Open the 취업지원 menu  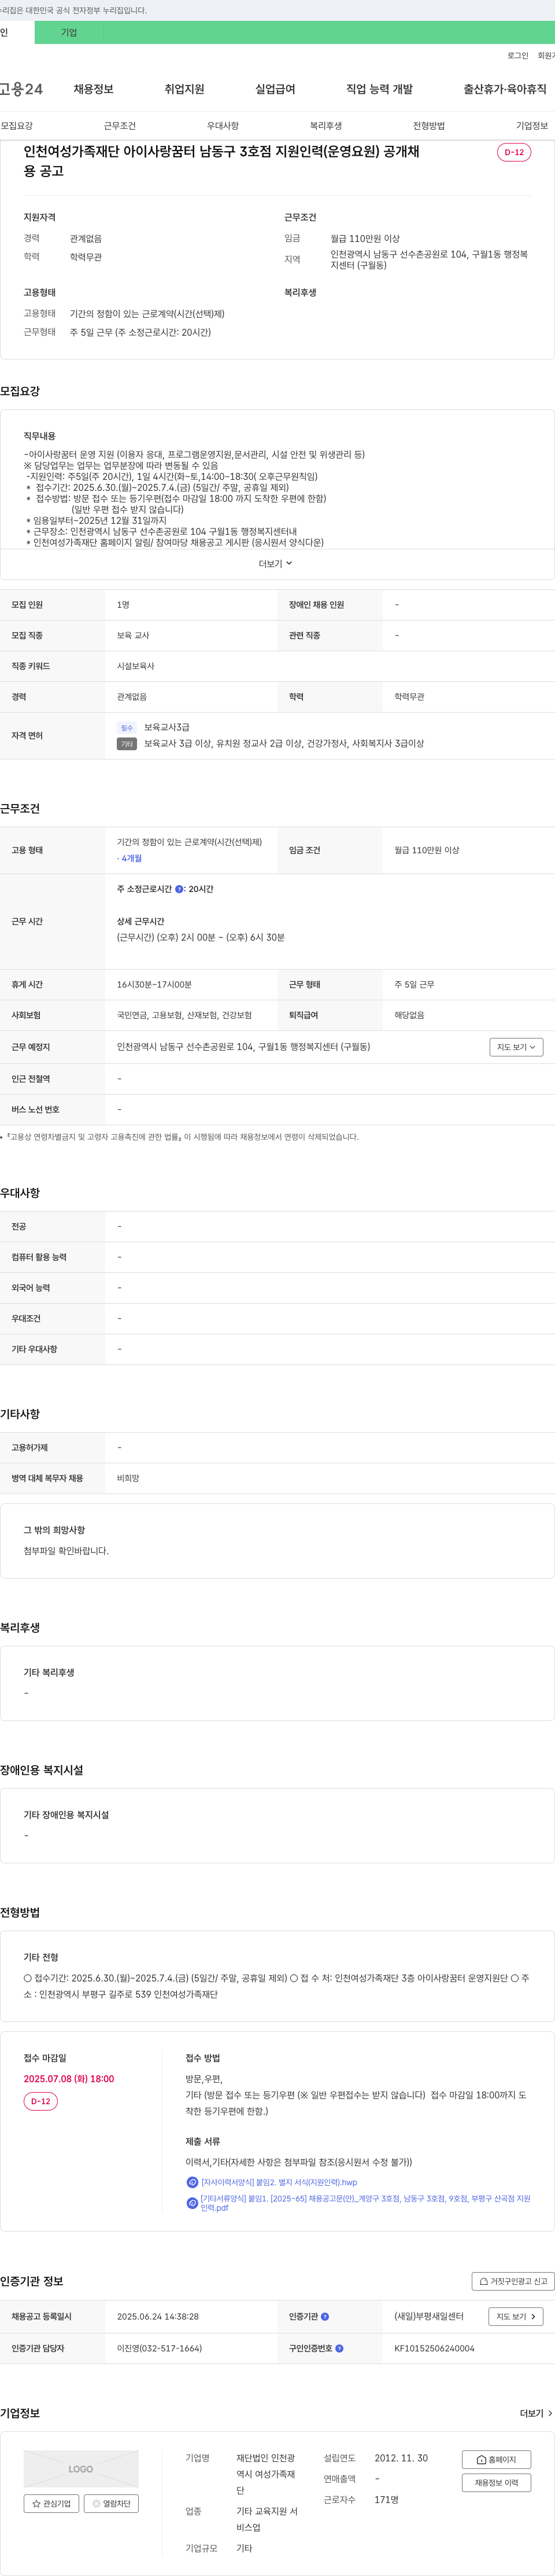coord(184,89)
